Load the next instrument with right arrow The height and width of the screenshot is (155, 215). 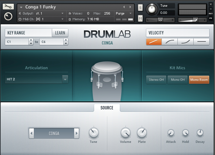pos(130,7)
